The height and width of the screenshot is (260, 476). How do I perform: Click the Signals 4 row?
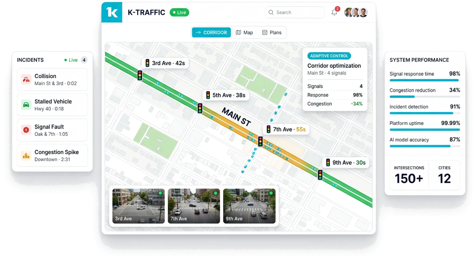click(x=335, y=86)
